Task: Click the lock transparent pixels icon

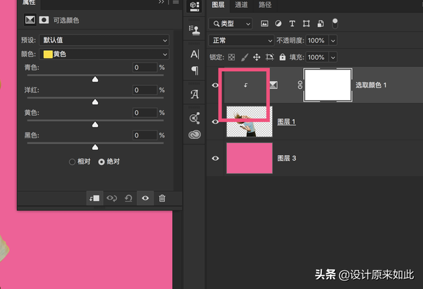Action: coord(231,57)
